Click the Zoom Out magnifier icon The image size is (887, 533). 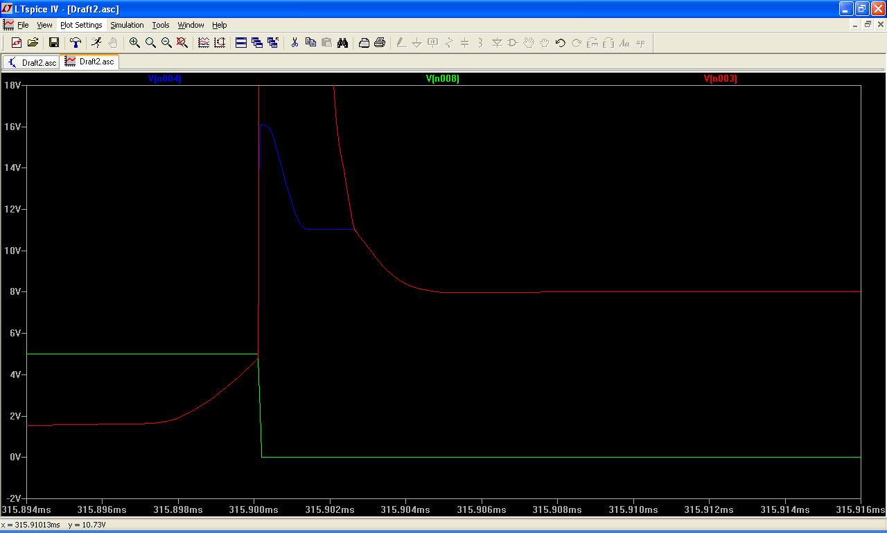click(166, 43)
